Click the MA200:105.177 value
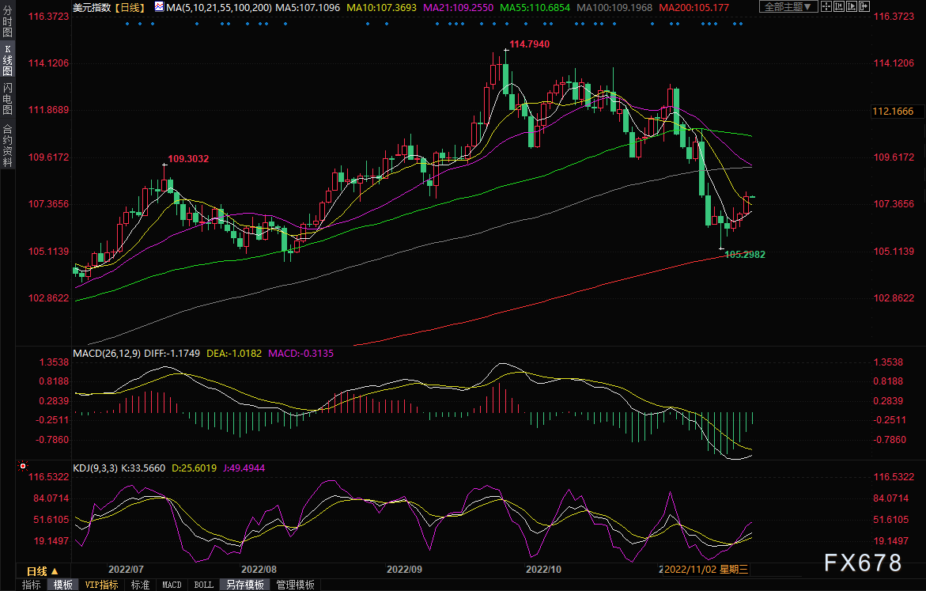The height and width of the screenshot is (591, 926). [x=694, y=8]
